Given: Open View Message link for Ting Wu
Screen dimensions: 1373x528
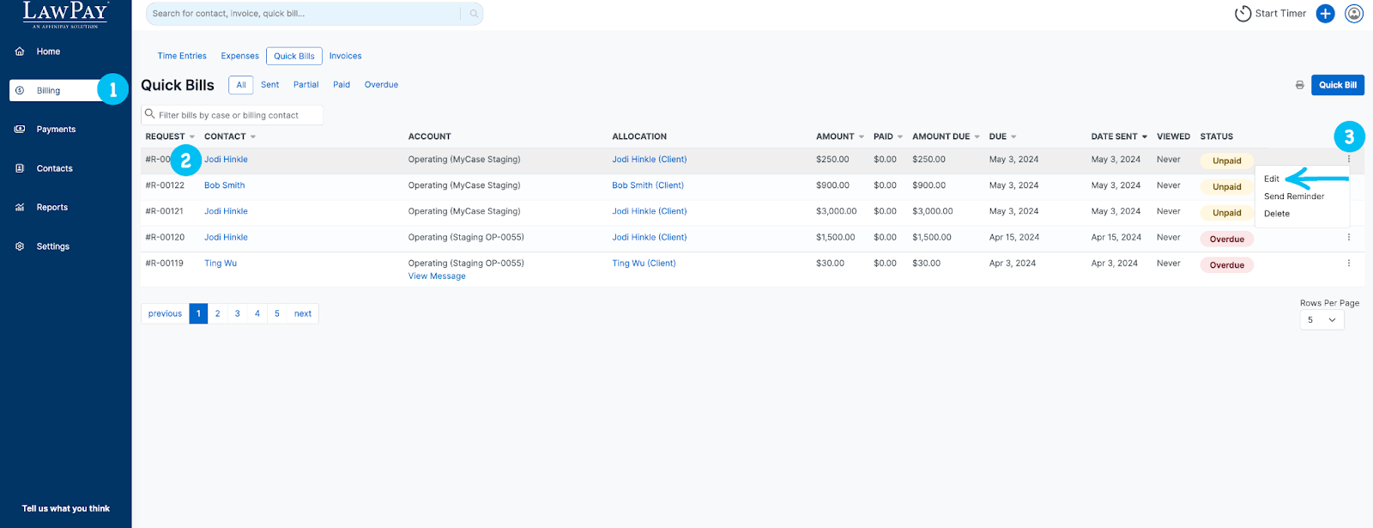Looking at the screenshot, I should [x=437, y=276].
